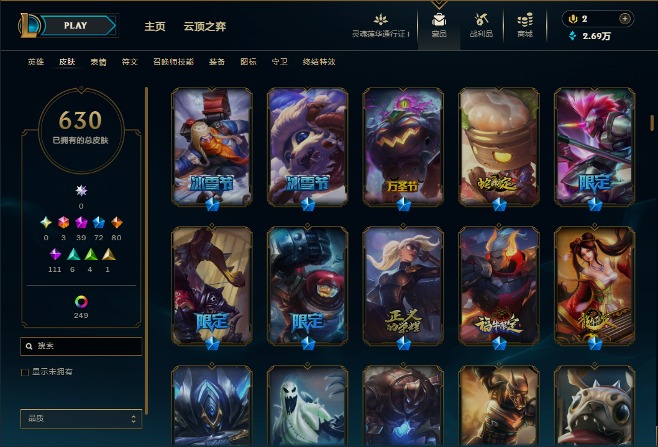This screenshot has height=447, width=658.
Task: Open the 终结特效 tab
Action: tap(319, 62)
